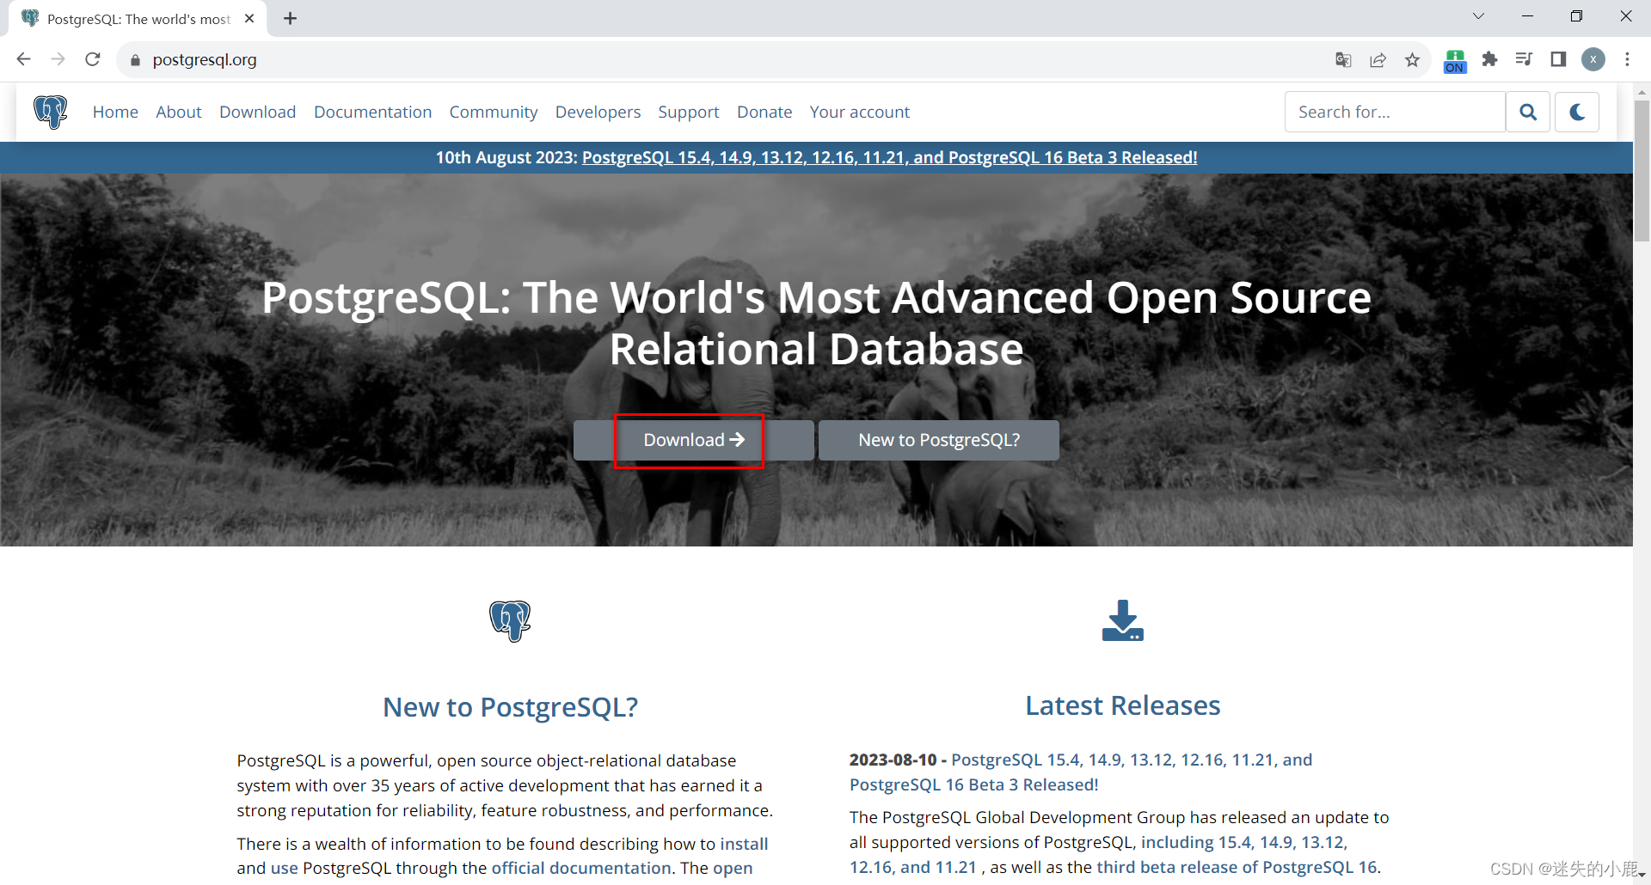This screenshot has width=1651, height=885.
Task: Open a new browser tab
Action: [291, 18]
